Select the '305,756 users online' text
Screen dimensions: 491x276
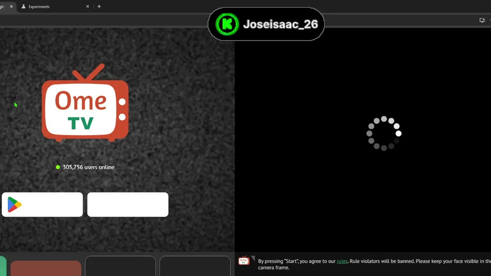click(89, 167)
